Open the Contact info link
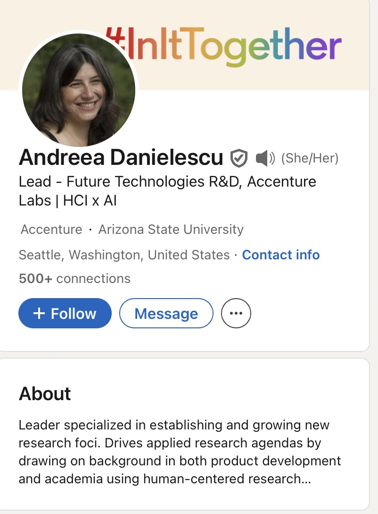Image resolution: width=378 pixels, height=514 pixels. click(281, 255)
